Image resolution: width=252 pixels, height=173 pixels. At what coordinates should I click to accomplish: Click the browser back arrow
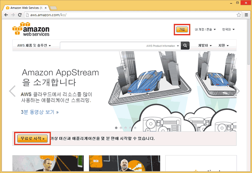coord(6,15)
